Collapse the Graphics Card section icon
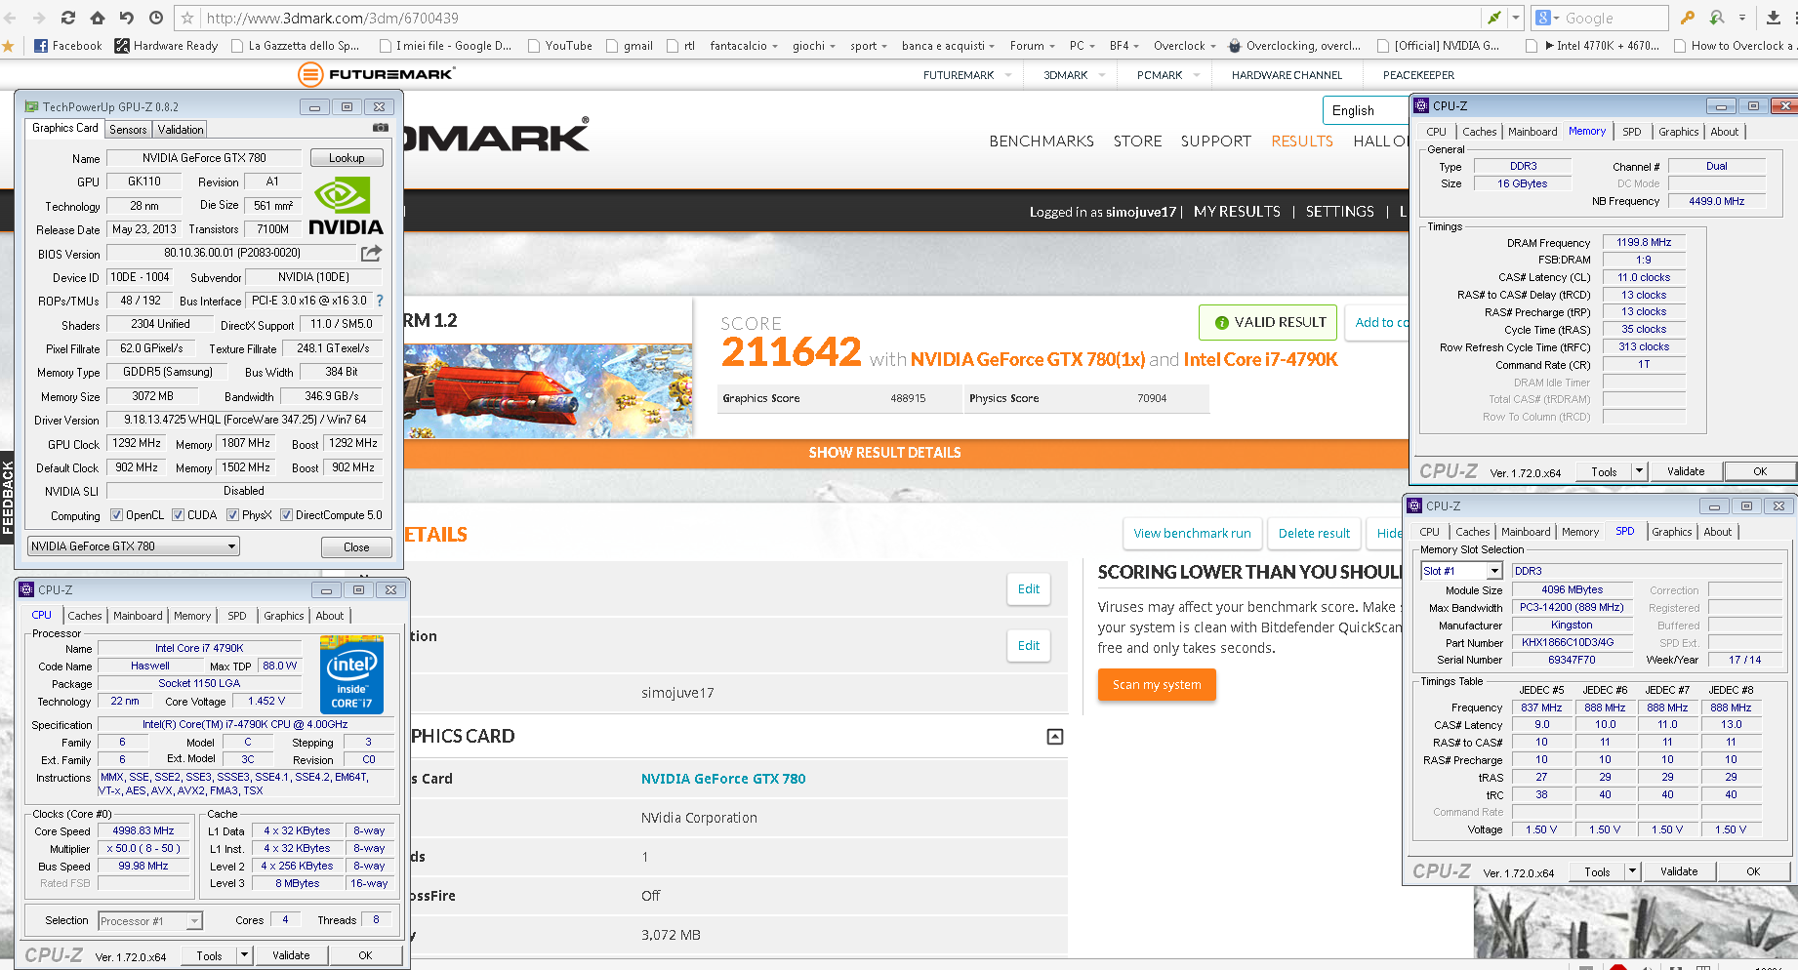1798x970 pixels. pyautogui.click(x=1055, y=737)
